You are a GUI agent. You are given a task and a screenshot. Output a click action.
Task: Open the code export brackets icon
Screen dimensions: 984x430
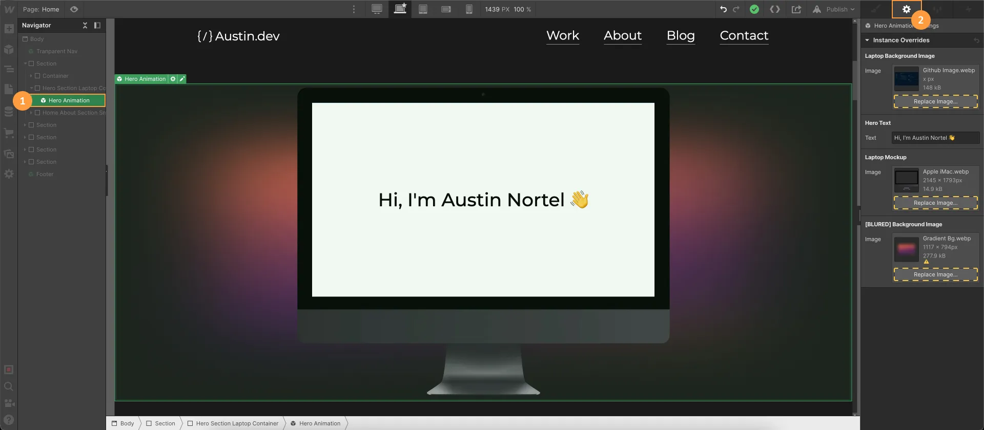[775, 9]
